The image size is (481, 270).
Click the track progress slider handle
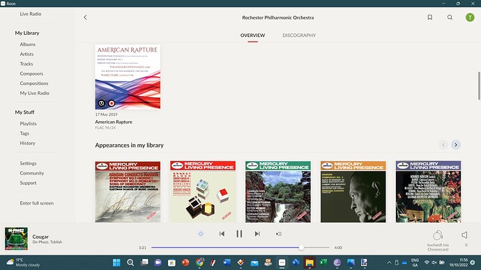(301, 247)
